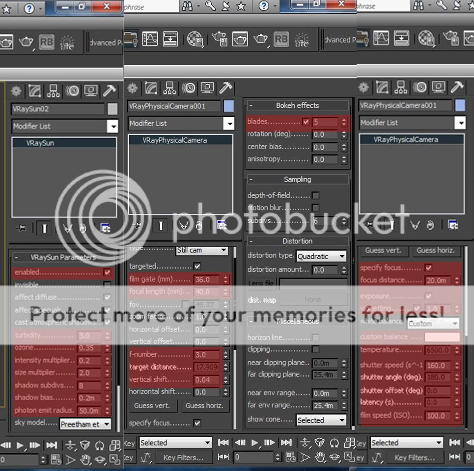Click Render Production teapot in the middle toolbar
The image size is (474, 471).
point(261,39)
